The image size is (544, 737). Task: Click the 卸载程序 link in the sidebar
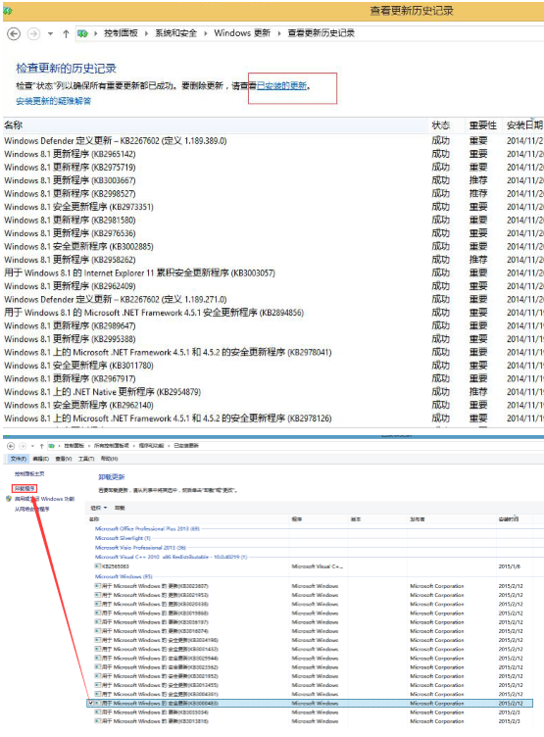click(x=24, y=489)
